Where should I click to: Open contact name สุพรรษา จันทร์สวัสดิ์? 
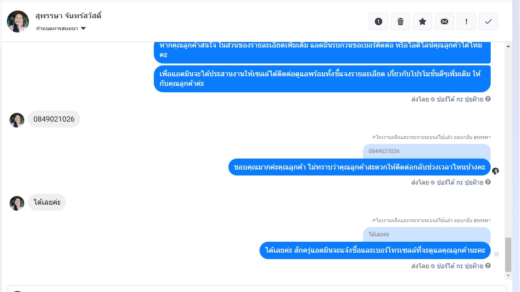(x=68, y=16)
